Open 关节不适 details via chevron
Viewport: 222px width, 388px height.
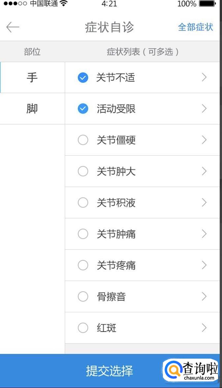click(204, 78)
